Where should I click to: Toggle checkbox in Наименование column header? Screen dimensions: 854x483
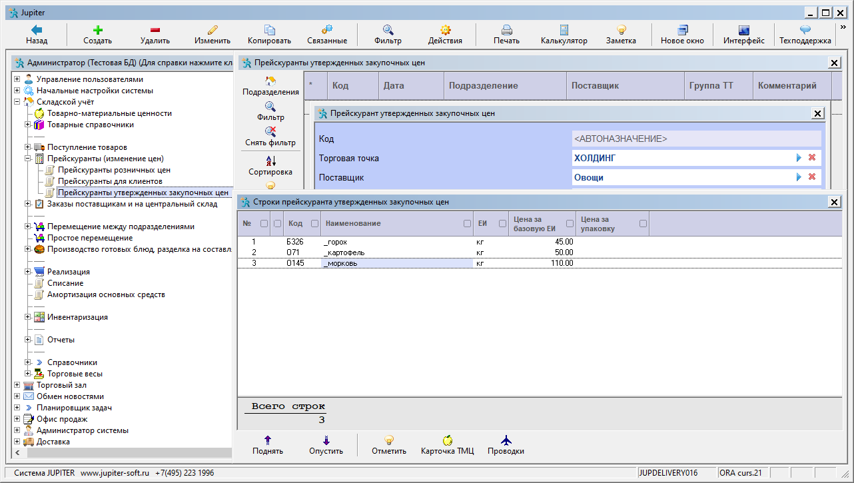tap(467, 224)
